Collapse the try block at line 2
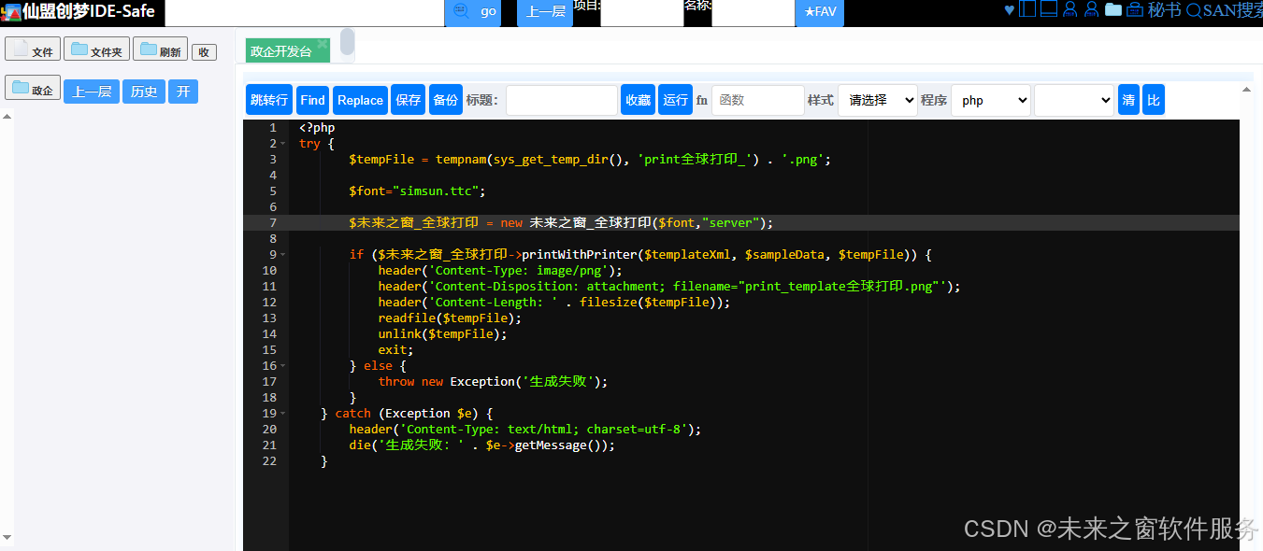 coord(283,144)
